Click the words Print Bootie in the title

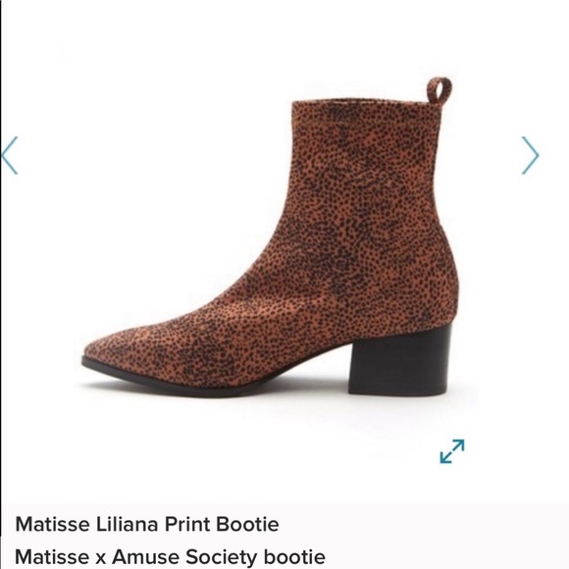click(222, 525)
